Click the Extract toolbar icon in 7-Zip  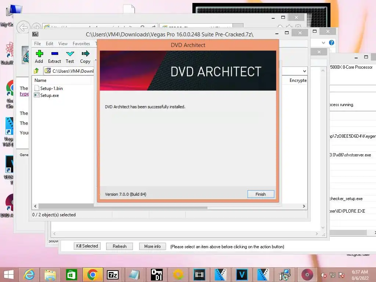(54, 57)
